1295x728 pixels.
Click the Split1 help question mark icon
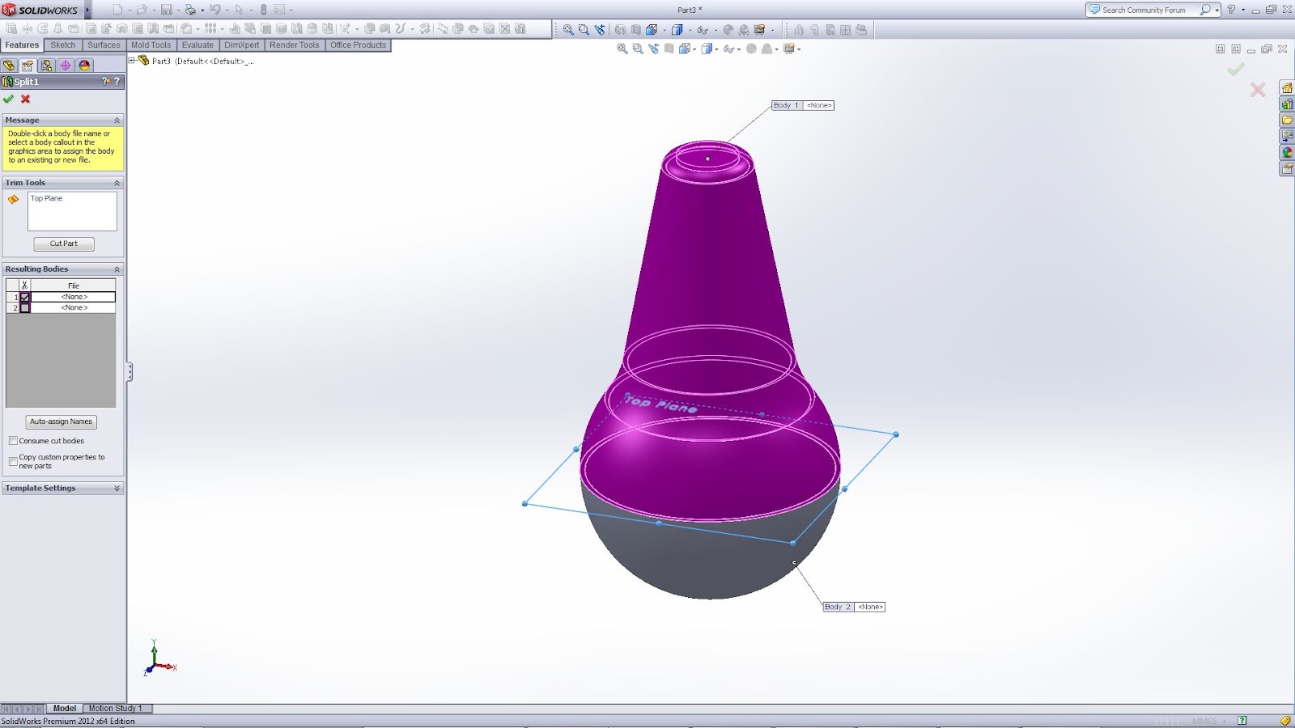[117, 82]
